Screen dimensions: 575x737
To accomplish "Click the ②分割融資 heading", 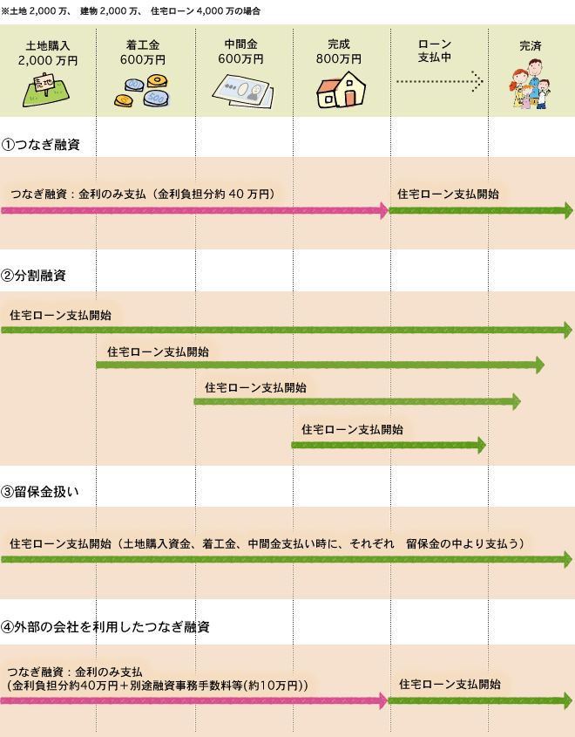I will 33,276.
